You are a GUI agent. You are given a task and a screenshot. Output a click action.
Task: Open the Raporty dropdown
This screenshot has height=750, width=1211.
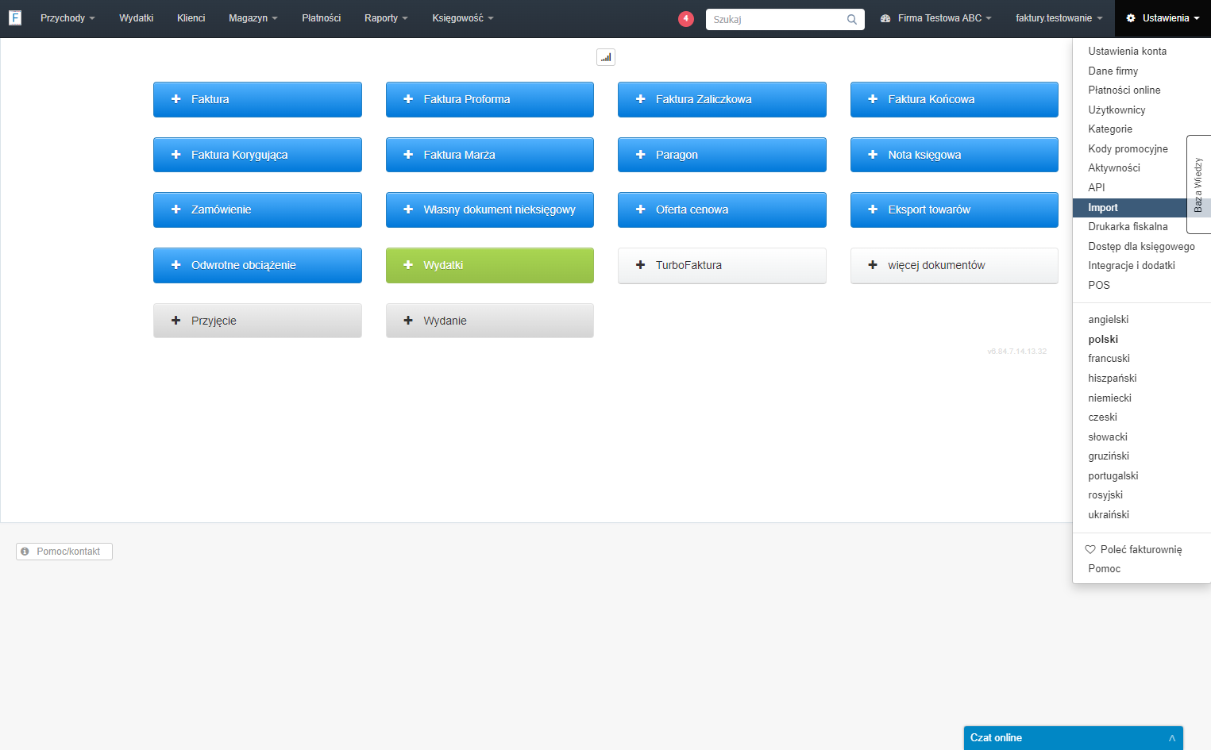coord(386,18)
